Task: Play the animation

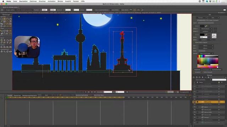Action: click(86, 92)
